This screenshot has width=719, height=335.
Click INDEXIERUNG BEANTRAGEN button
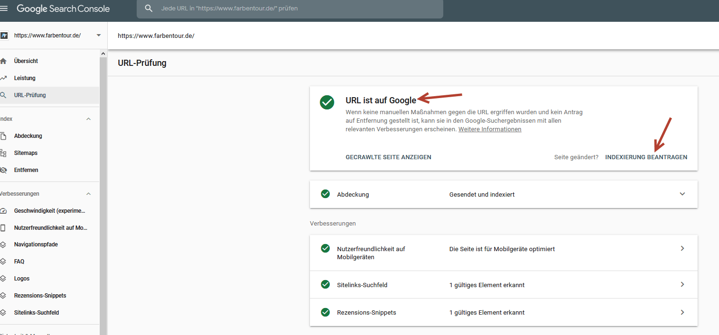coord(646,157)
